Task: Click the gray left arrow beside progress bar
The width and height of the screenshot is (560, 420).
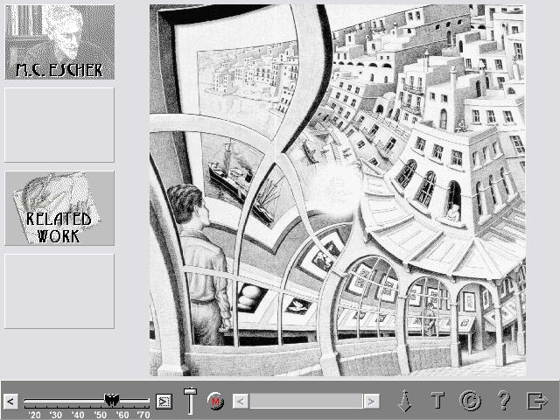Action: click(x=241, y=401)
